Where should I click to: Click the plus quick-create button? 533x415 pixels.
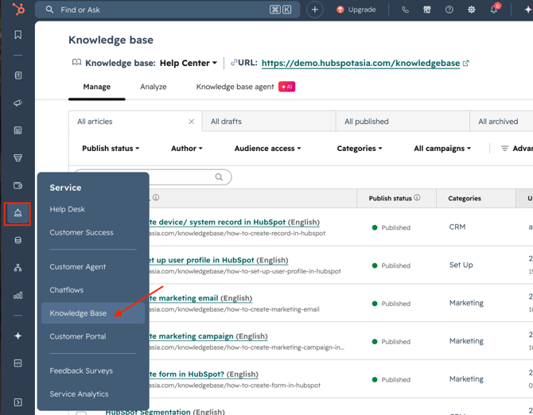coord(315,10)
